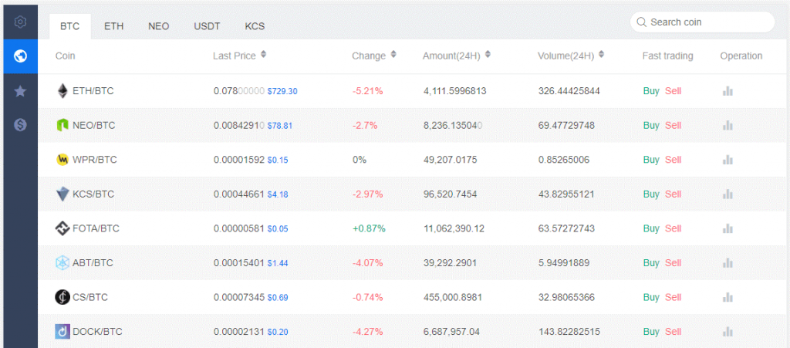Select the FOTA/BTC pair name
The height and width of the screenshot is (348, 790).
click(96, 228)
